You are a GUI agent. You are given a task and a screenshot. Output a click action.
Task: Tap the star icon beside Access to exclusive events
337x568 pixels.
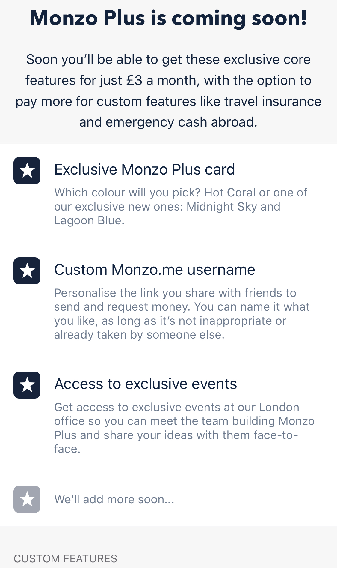click(27, 385)
